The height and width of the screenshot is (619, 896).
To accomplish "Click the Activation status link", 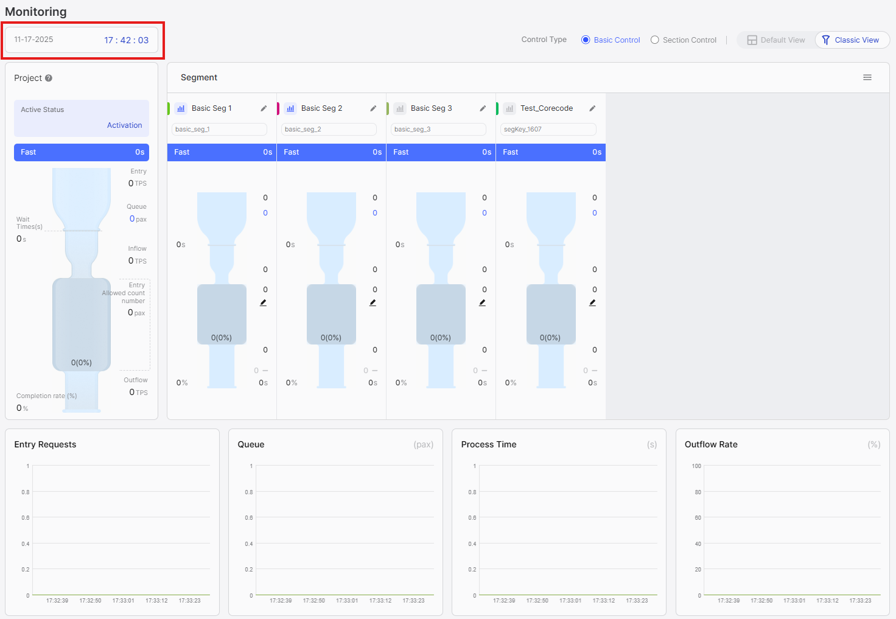I will (124, 125).
